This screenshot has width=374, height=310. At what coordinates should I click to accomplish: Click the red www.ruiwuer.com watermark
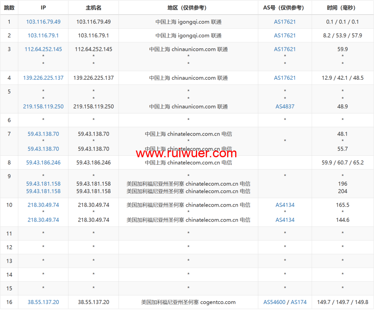[186, 153]
